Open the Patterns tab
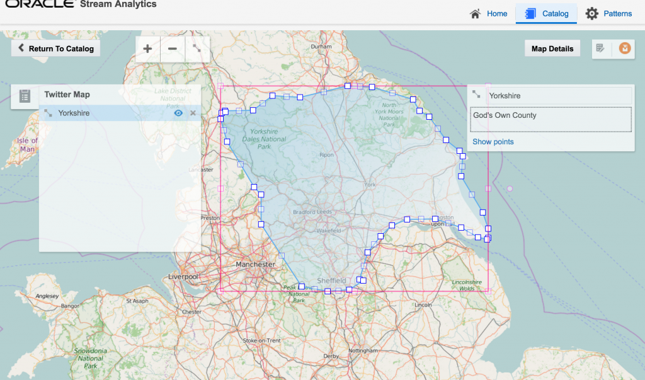Image resolution: width=645 pixels, height=380 pixels. pos(608,13)
